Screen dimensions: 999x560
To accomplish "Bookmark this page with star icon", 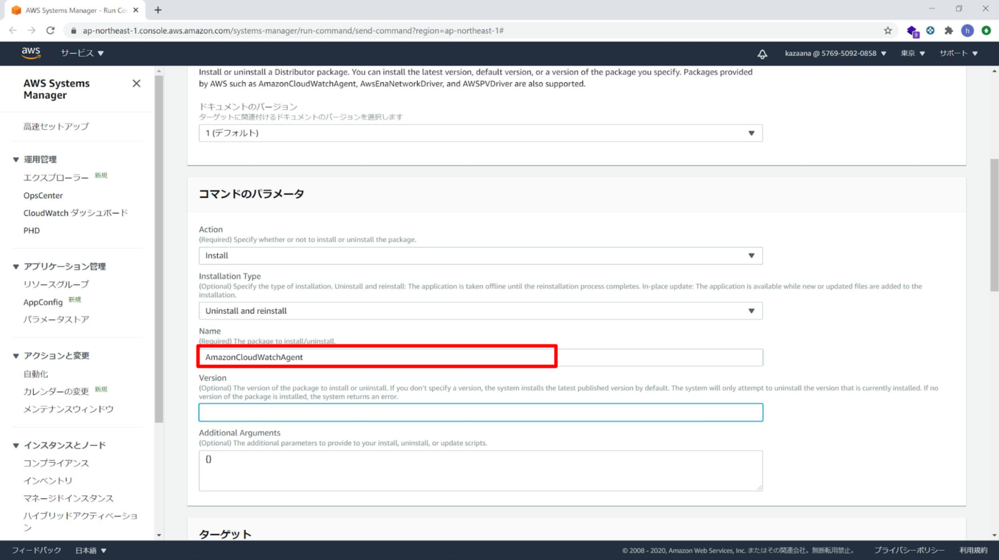I will pyautogui.click(x=888, y=31).
